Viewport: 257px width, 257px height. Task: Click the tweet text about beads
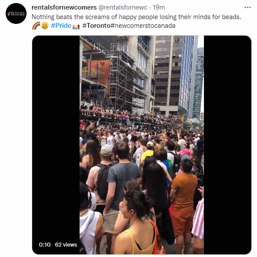[x=137, y=17]
